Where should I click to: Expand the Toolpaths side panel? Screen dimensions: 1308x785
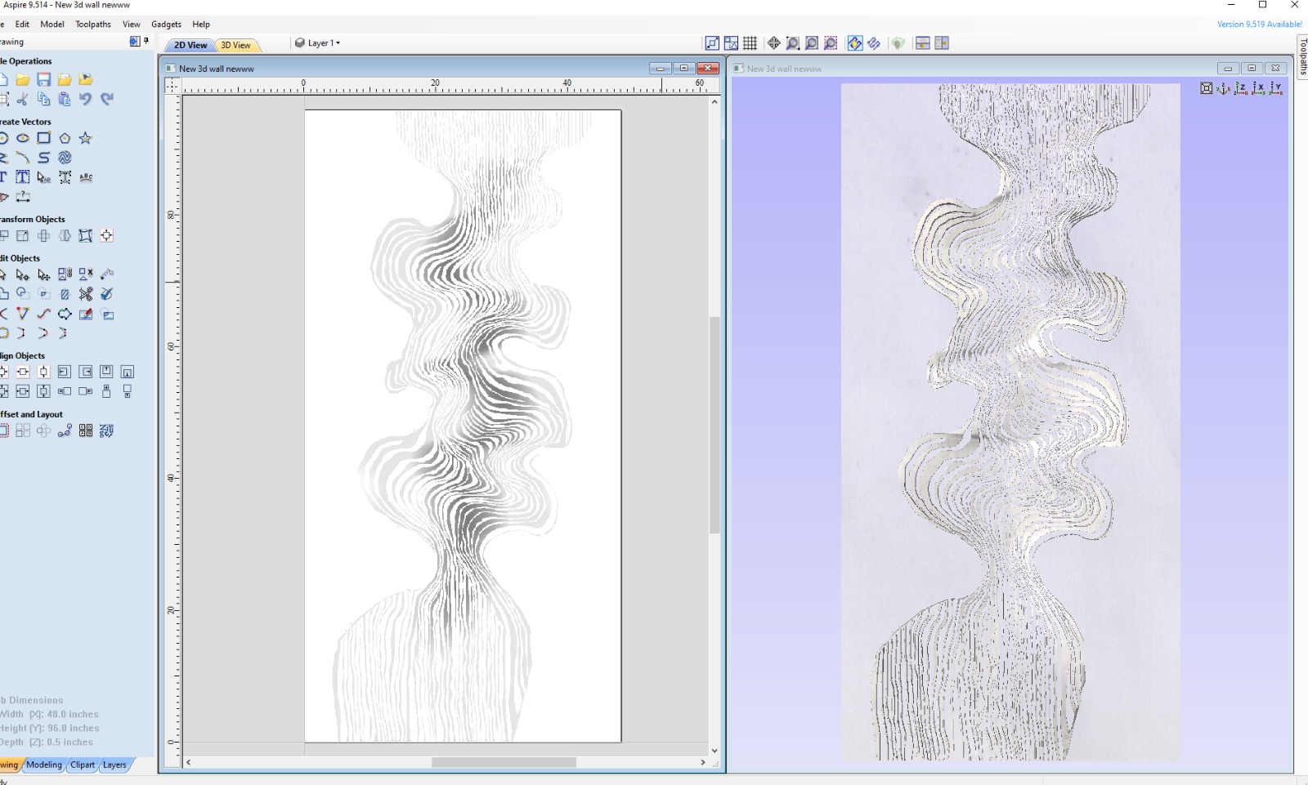coord(1302,57)
